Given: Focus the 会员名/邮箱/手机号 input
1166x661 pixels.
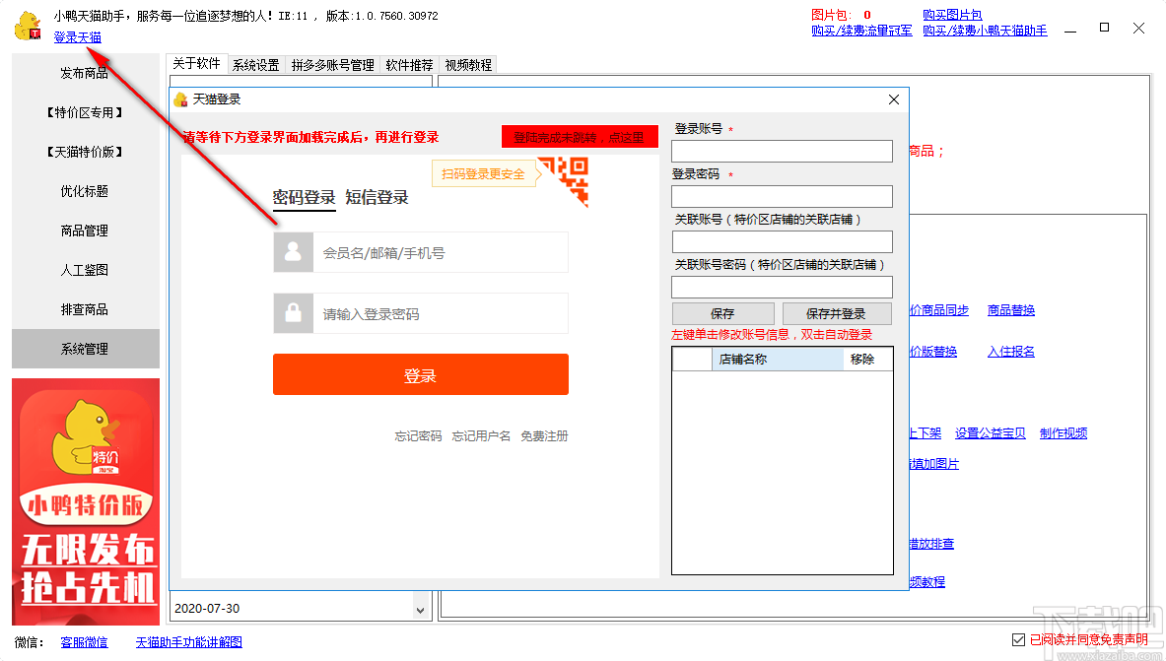Looking at the screenshot, I should pyautogui.click(x=441, y=253).
